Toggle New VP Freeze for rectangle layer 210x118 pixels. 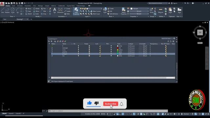point(166,48)
